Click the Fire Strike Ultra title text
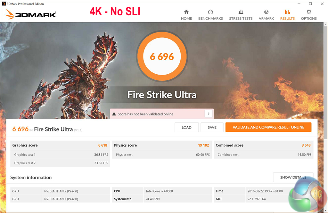 click(162, 95)
